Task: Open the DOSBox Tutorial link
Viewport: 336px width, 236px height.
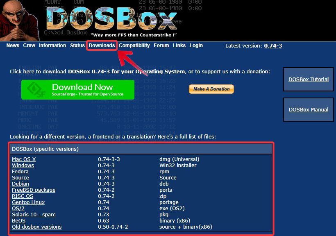Action: [309, 79]
